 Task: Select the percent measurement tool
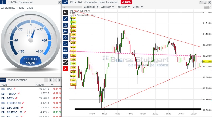65,25
